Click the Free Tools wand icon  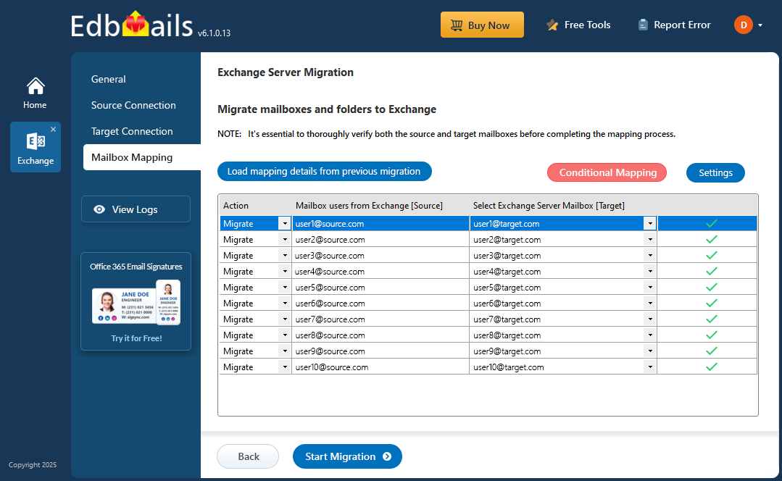tap(551, 24)
